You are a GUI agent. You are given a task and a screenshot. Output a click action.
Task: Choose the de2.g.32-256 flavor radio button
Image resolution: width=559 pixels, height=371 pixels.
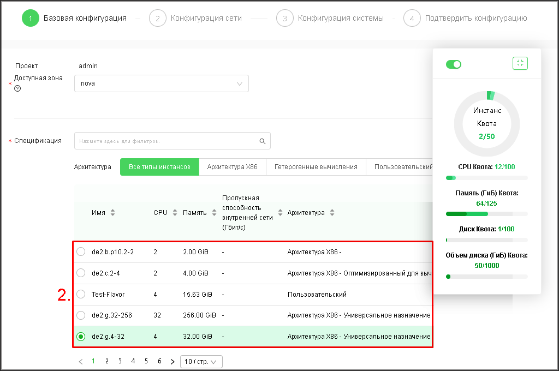click(x=81, y=315)
